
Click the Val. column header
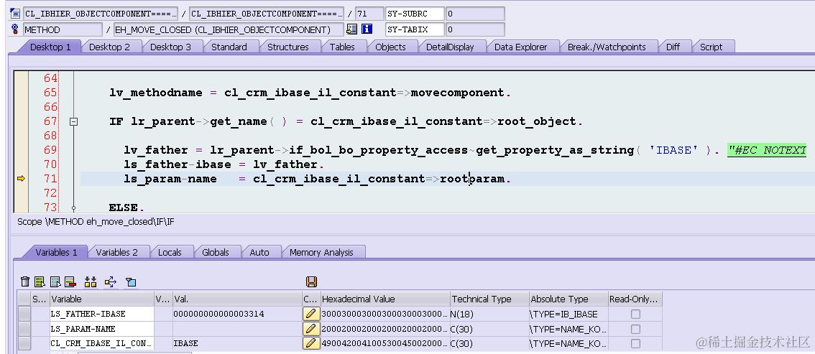point(236,299)
